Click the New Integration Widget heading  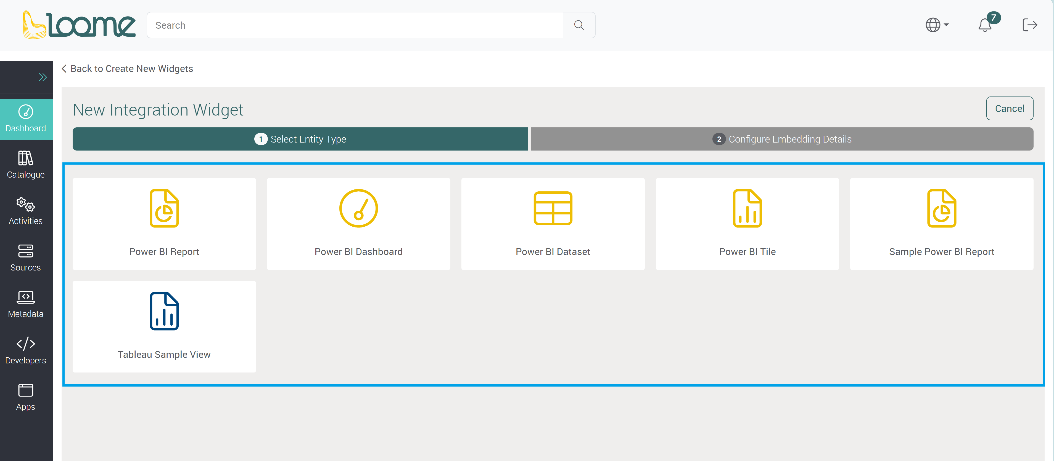coord(158,109)
